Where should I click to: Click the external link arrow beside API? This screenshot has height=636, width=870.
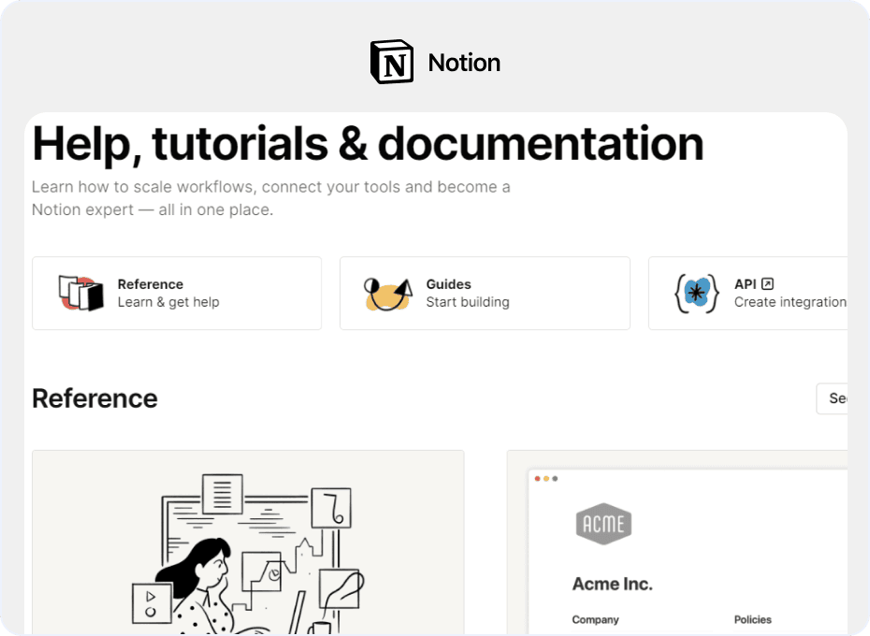(767, 284)
